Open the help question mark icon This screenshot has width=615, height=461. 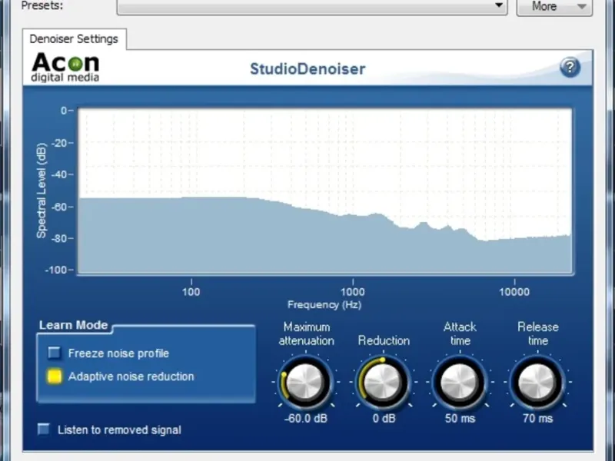[x=570, y=68]
